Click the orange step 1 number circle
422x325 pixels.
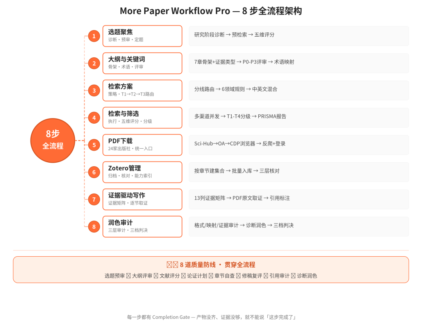pos(94,36)
